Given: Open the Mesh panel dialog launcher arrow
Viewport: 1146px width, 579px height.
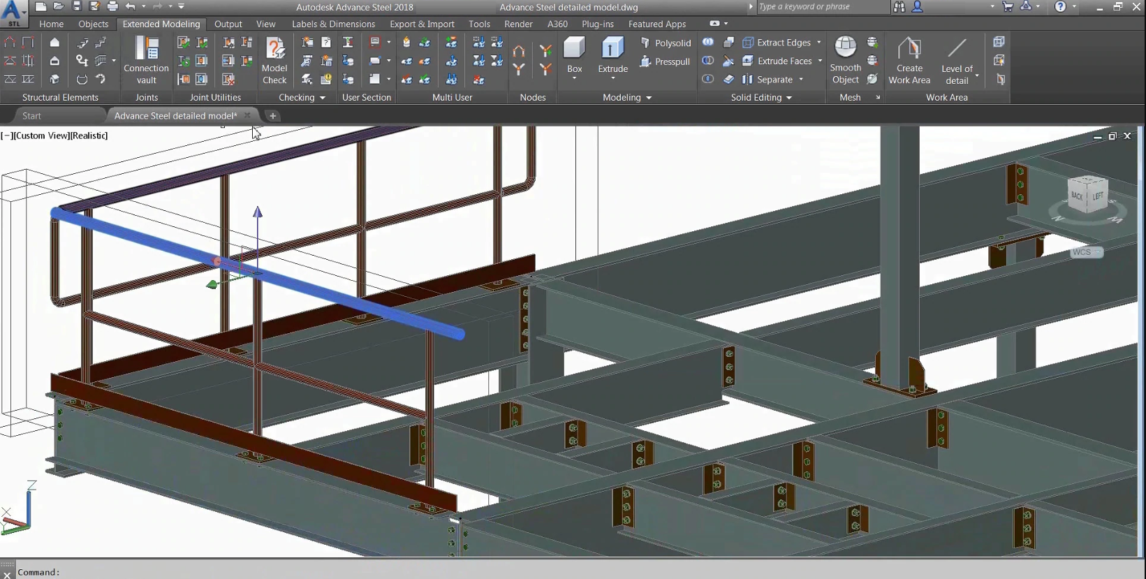Looking at the screenshot, I should [x=878, y=98].
